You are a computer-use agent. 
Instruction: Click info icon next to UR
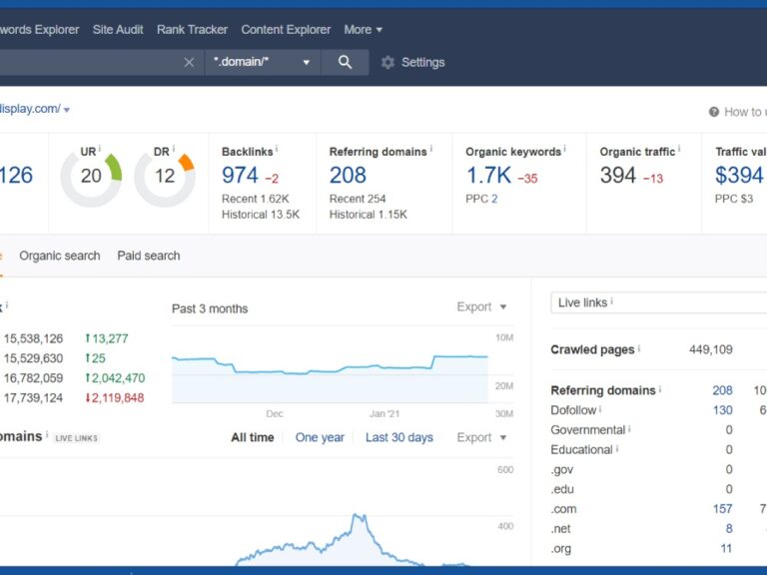(100, 148)
